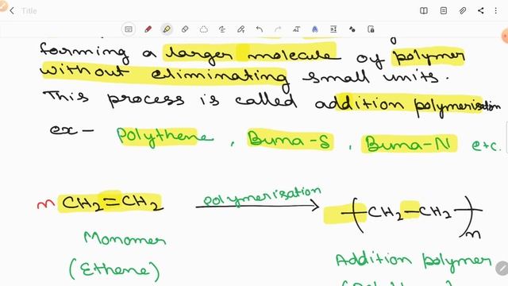This screenshot has width=508, height=286.
Task: Switch to keyboard text mode
Action: pyautogui.click(x=129, y=29)
